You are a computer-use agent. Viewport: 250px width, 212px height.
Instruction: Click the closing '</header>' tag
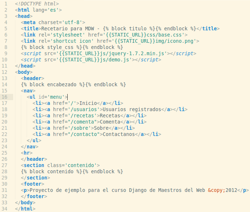(34, 159)
